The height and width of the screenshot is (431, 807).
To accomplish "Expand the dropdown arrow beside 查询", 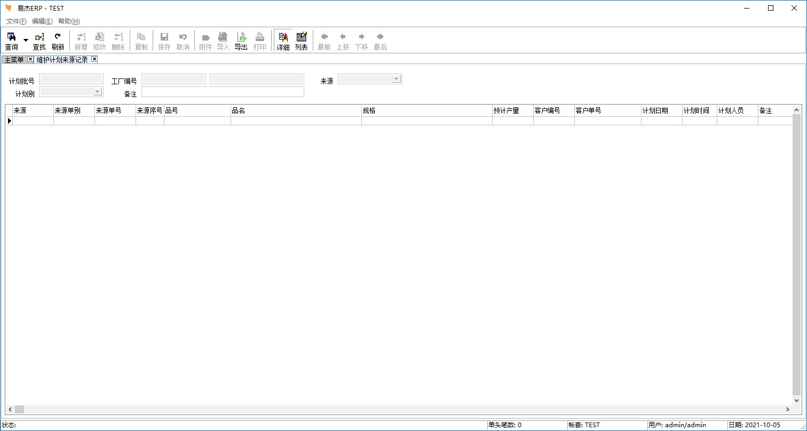I will pyautogui.click(x=26, y=41).
